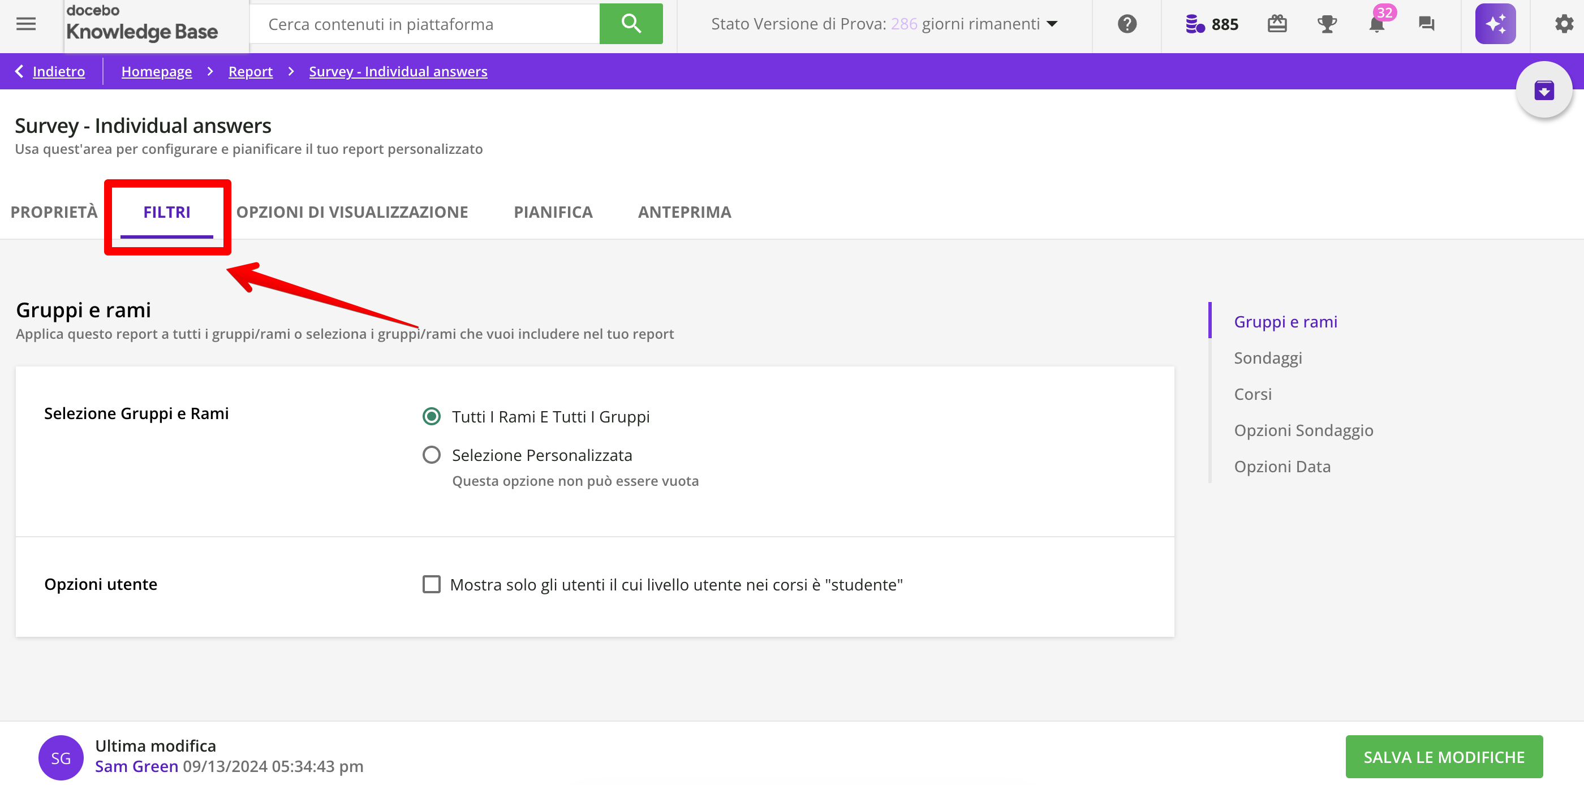Open the help question mark icon
This screenshot has width=1584, height=785.
(x=1126, y=24)
